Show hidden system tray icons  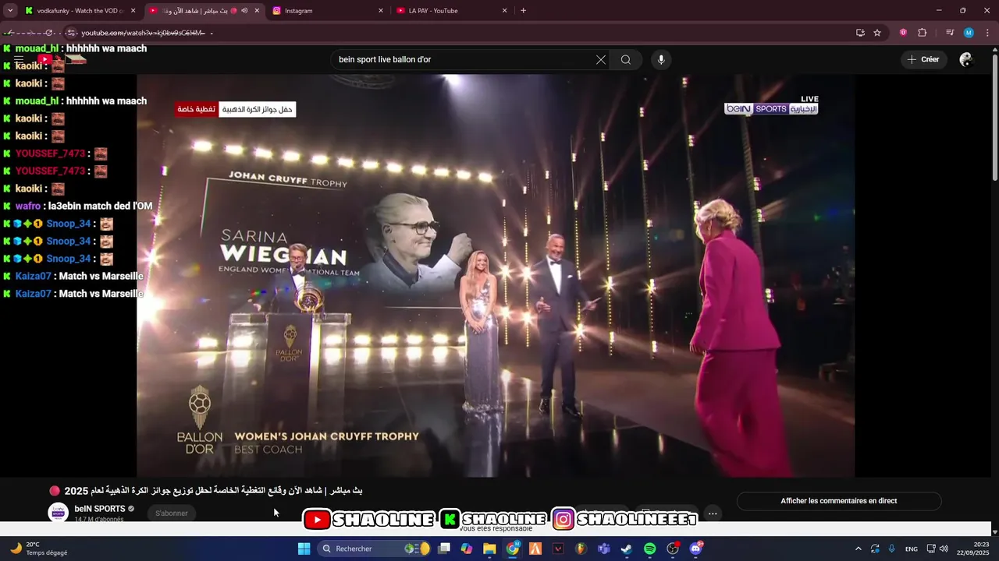pos(859,549)
